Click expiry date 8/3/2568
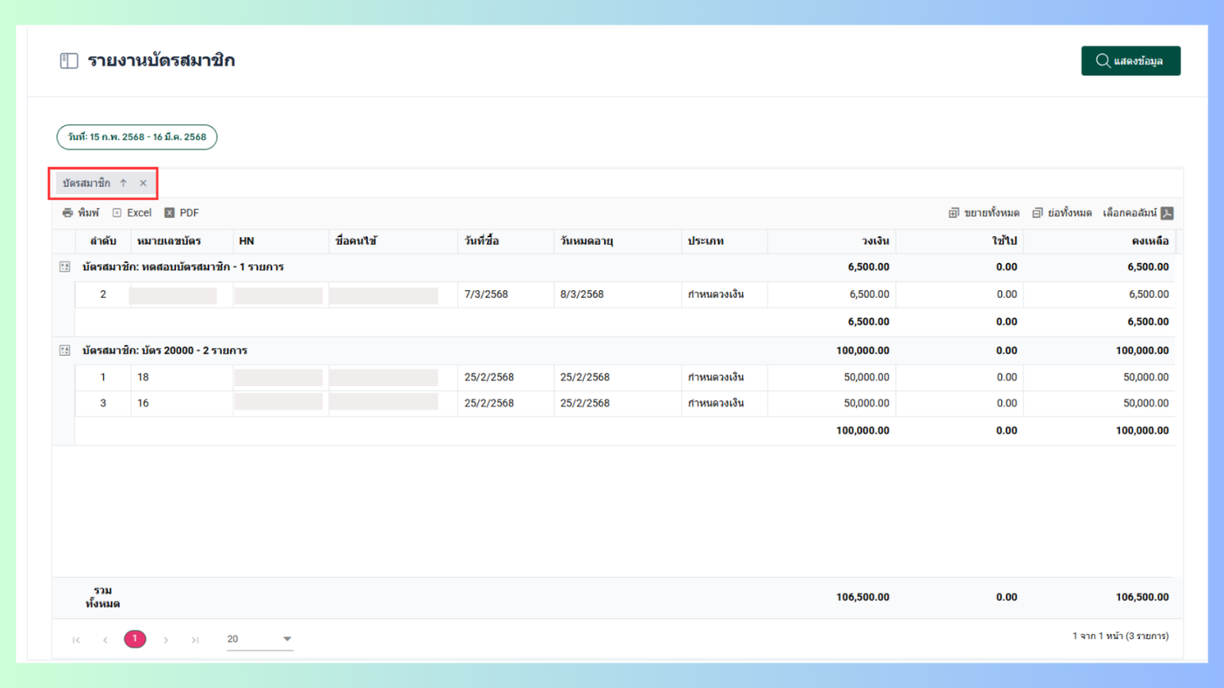Viewport: 1224px width, 688px height. point(582,295)
